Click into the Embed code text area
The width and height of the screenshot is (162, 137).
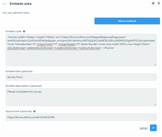tap(81, 50)
